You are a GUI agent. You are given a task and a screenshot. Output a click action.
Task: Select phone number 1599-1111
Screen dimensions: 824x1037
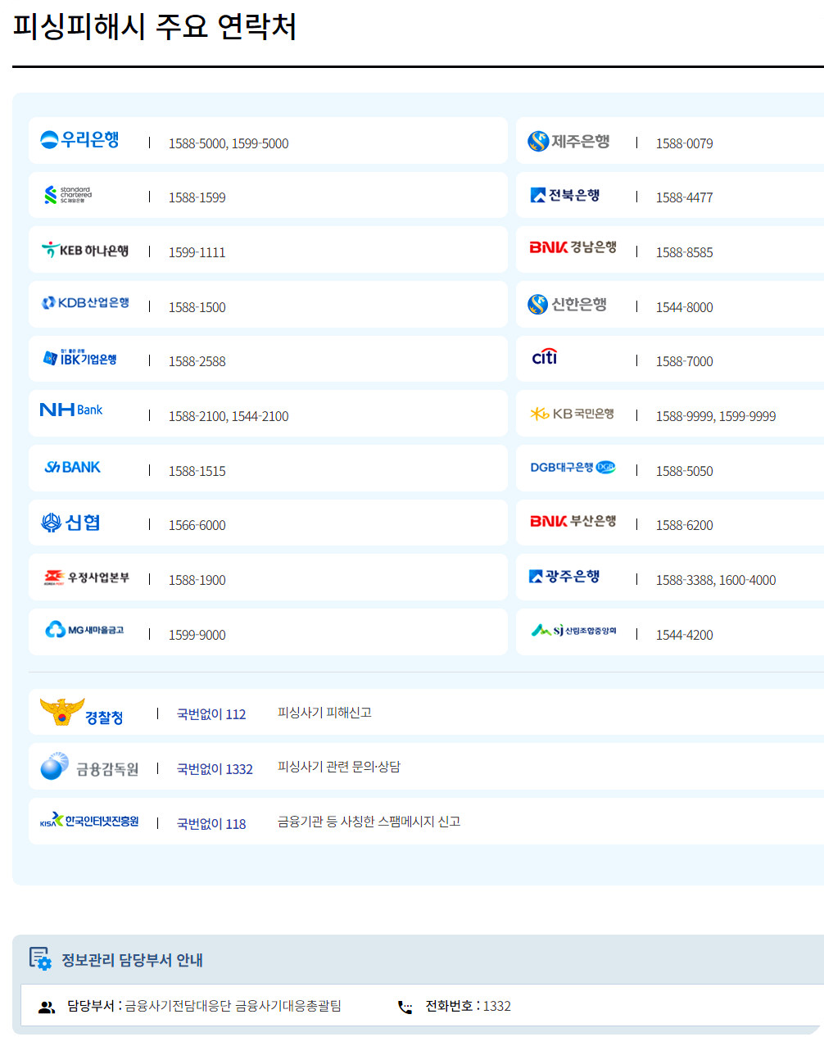(197, 252)
